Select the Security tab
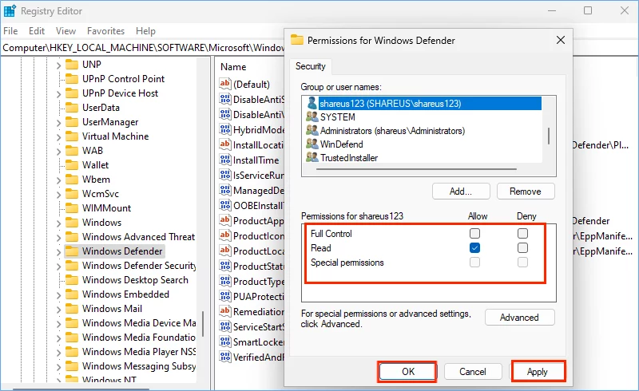The width and height of the screenshot is (639, 391). [x=311, y=66]
